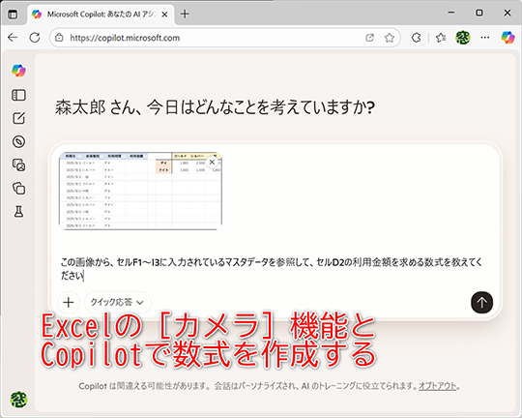This screenshot has height=418, width=522.
Task: Click the Copilot logo in the left sidebar
Action: click(x=18, y=71)
